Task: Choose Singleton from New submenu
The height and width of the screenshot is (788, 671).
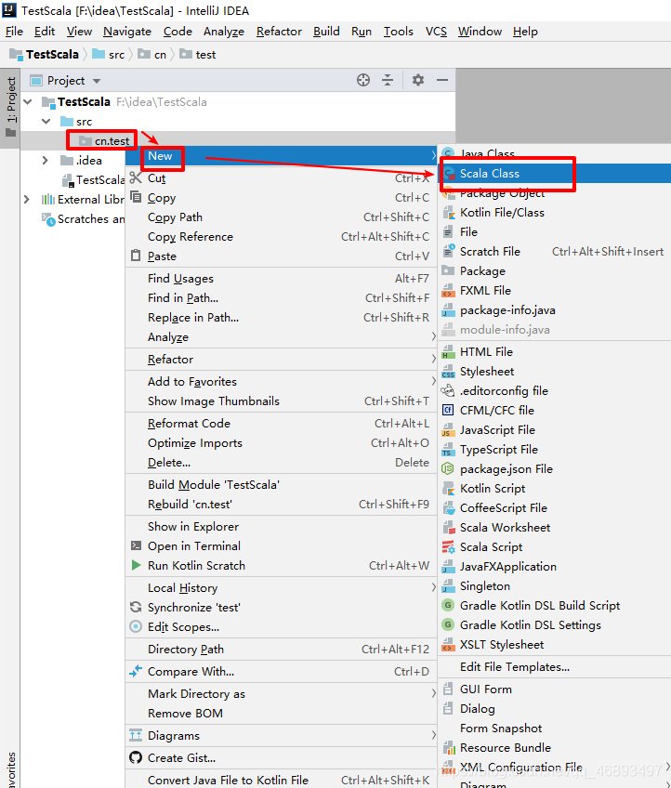Action: (x=555, y=586)
